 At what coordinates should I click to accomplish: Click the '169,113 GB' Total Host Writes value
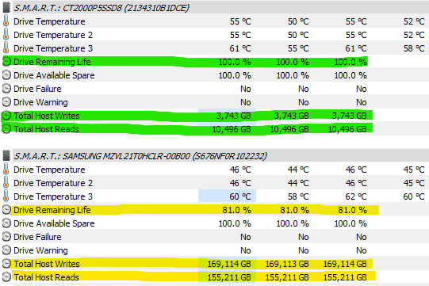287,264
